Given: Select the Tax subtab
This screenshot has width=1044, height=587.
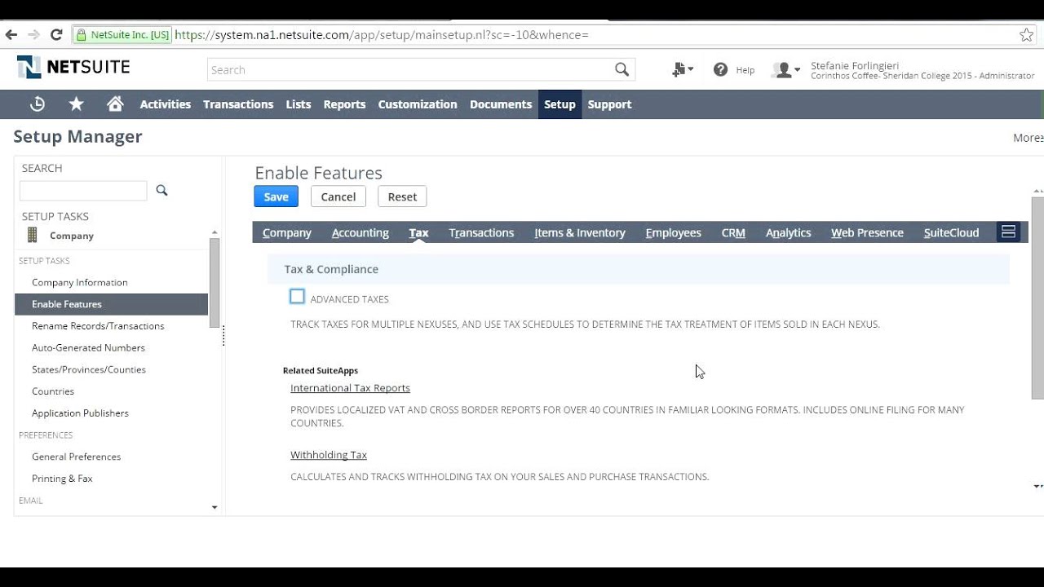Looking at the screenshot, I should 418,232.
